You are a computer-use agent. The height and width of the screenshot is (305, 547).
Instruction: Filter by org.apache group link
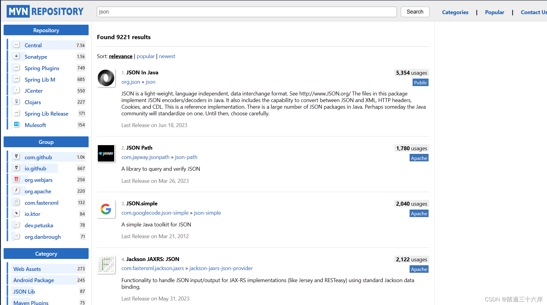click(38, 191)
